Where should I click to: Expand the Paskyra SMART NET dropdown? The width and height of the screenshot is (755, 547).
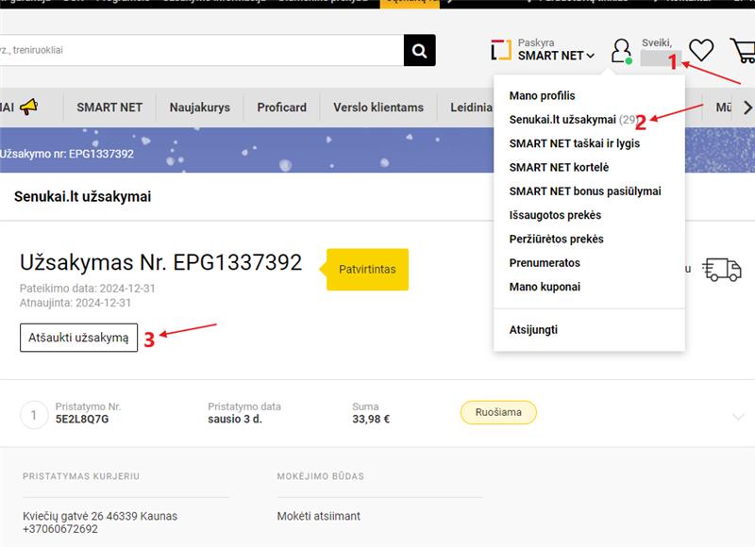point(556,50)
